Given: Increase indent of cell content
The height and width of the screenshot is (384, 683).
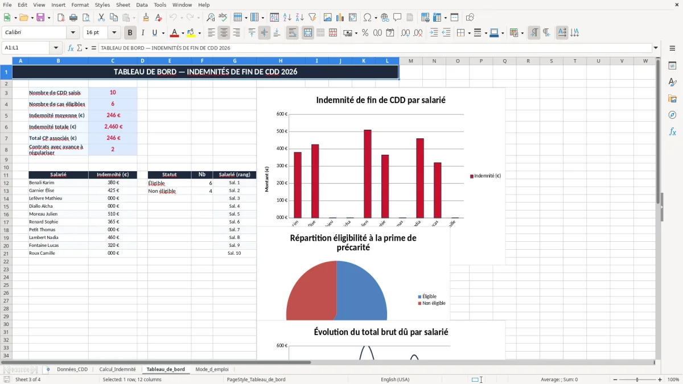Looking at the screenshot, I should pos(434,33).
